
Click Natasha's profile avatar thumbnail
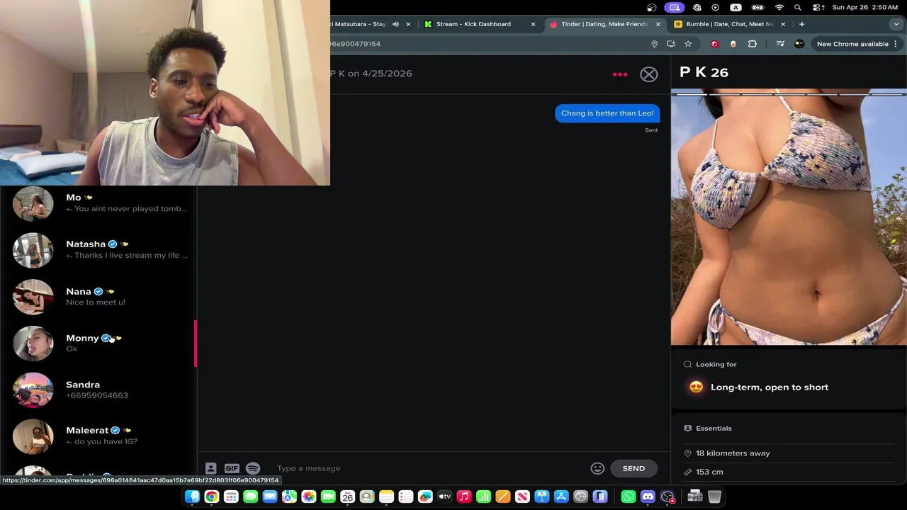[33, 250]
